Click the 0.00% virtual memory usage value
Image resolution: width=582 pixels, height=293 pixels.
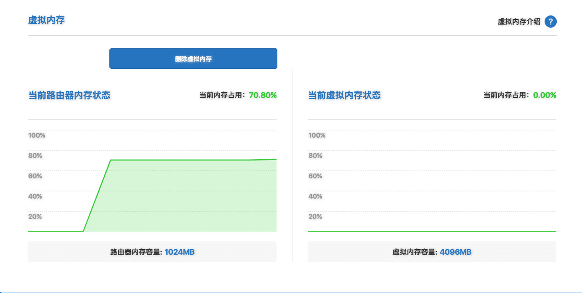coord(545,95)
